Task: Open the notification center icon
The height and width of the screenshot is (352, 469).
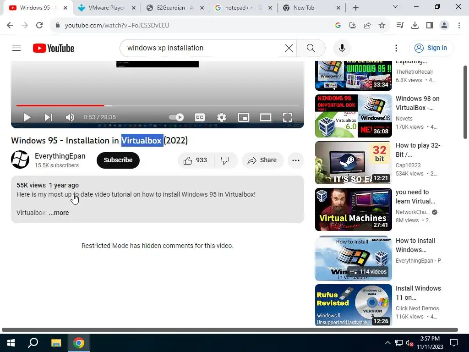Action: (454, 343)
